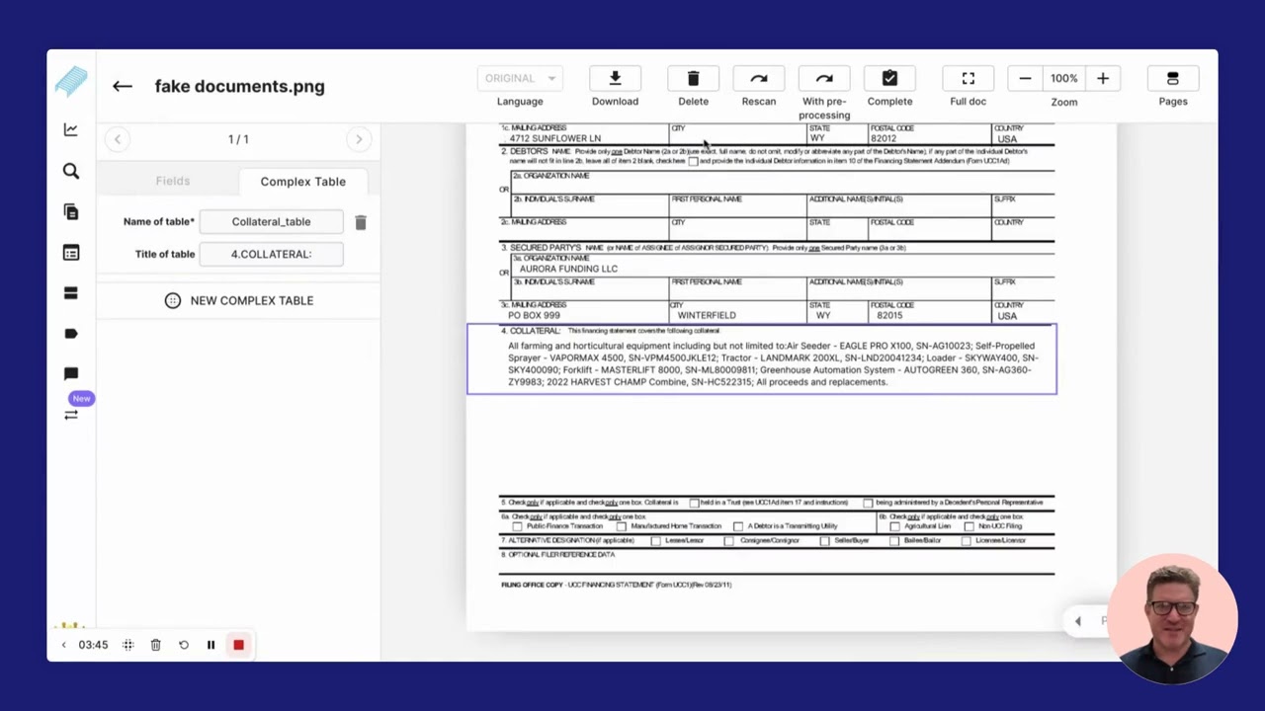Check the Lessee/Lessor box
The image size is (1265, 711).
[655, 541]
